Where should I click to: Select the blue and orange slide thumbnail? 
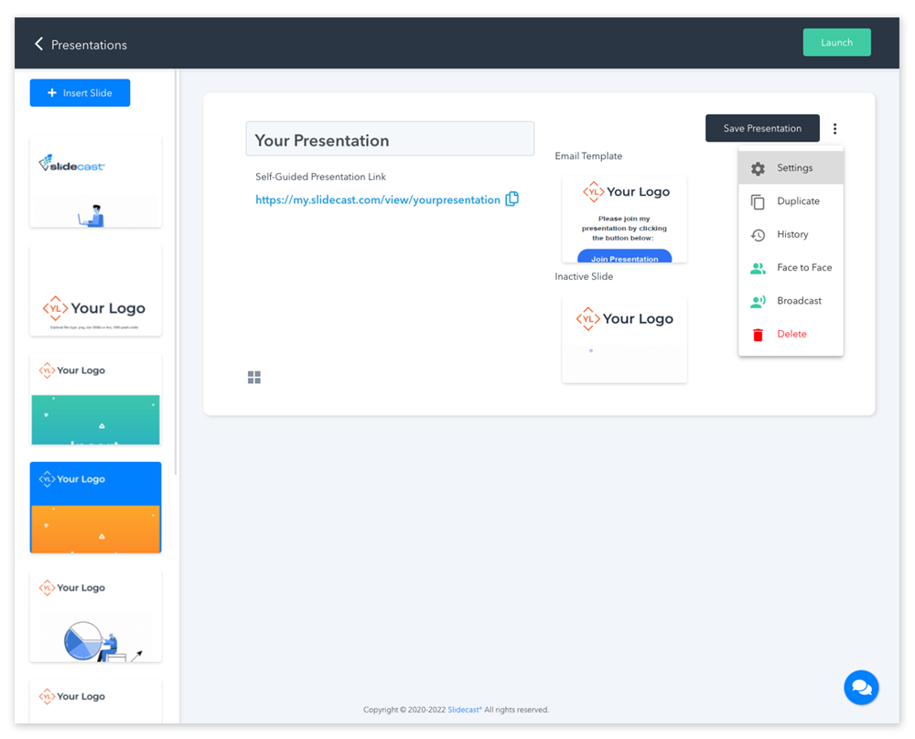coord(96,508)
